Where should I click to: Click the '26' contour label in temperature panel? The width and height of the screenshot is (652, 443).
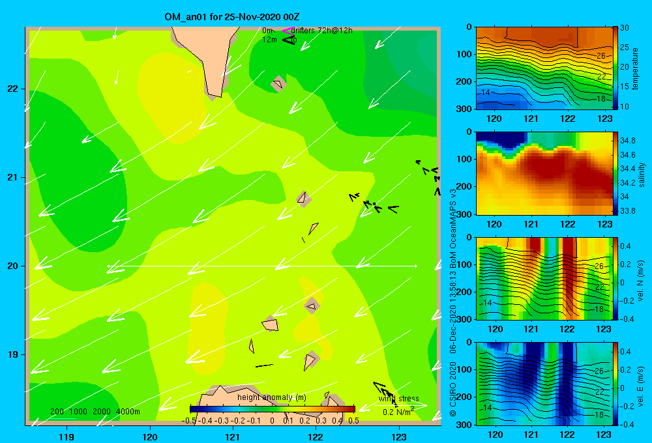601,55
